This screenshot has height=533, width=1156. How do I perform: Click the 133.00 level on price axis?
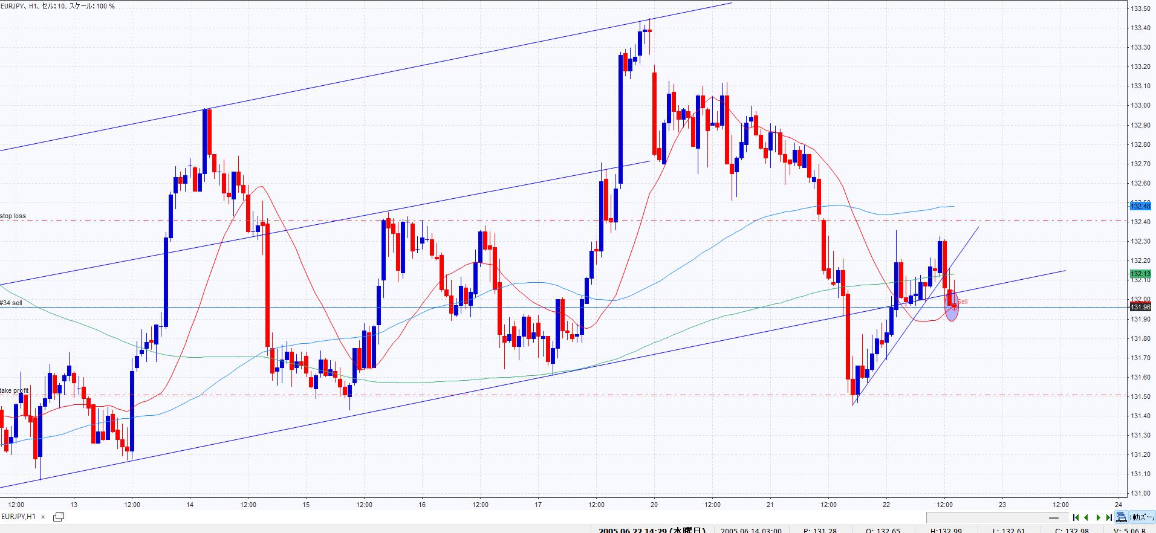pyautogui.click(x=1140, y=105)
